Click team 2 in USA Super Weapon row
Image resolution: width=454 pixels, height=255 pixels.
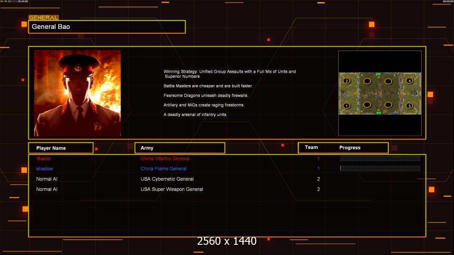(x=319, y=189)
